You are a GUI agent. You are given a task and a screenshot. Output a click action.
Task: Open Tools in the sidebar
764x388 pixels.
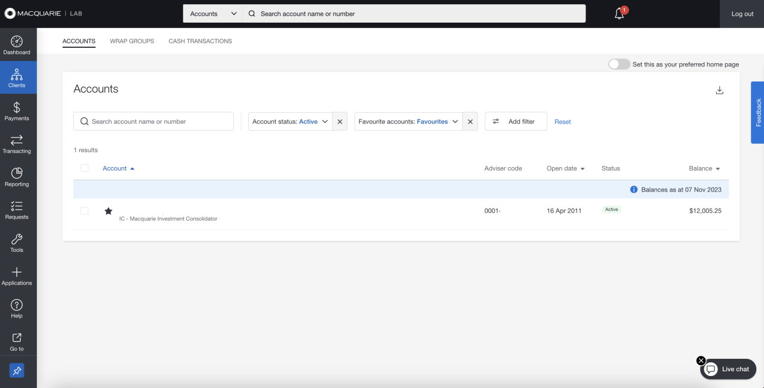click(x=17, y=242)
